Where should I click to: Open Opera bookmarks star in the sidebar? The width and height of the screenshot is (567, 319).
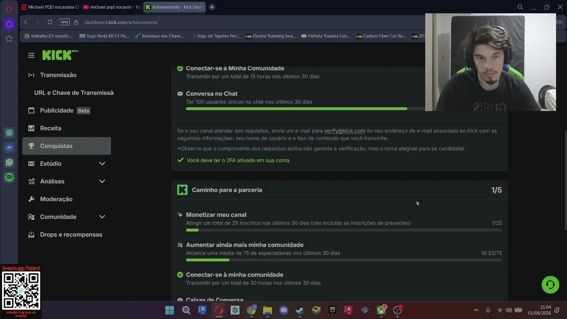(x=9, y=39)
